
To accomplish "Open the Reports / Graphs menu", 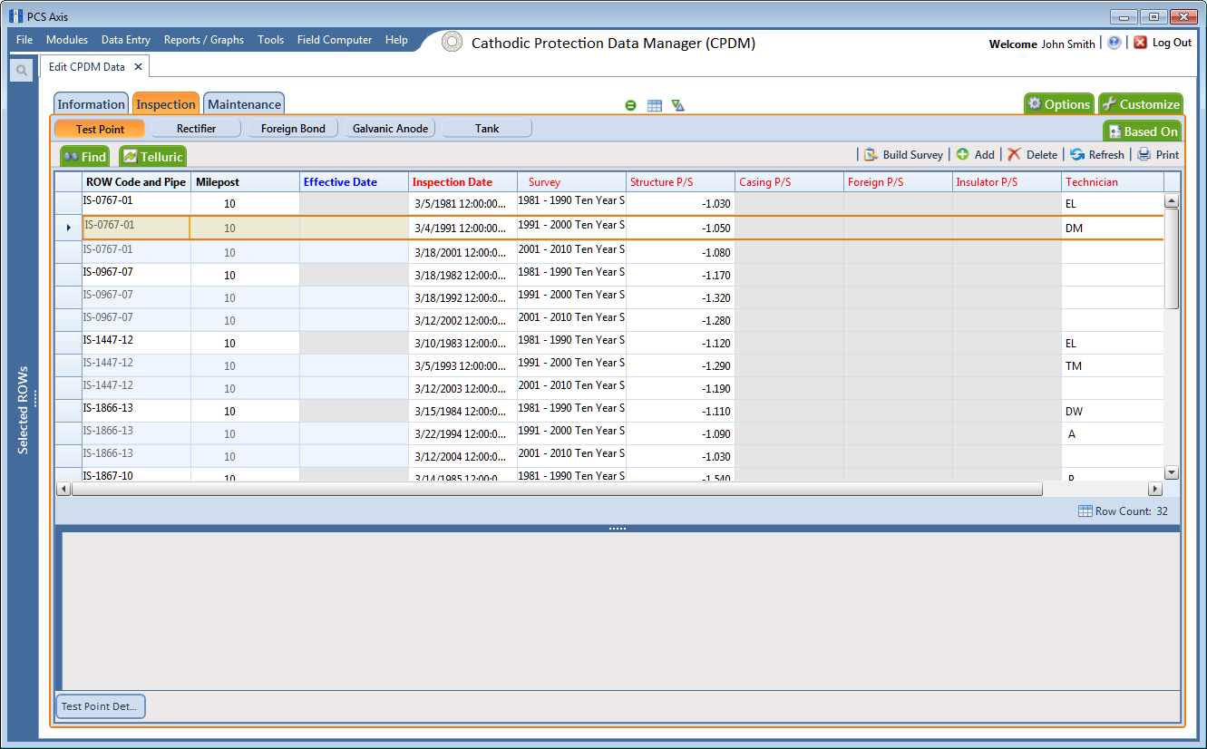I will click(x=204, y=40).
